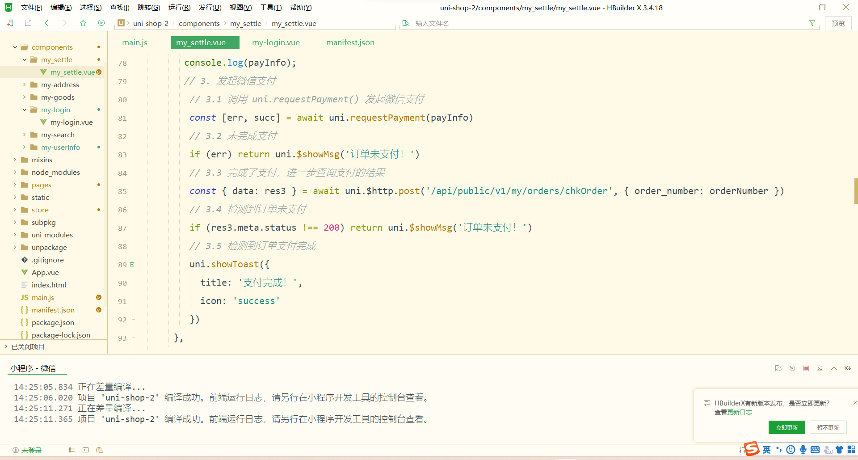Click the Save file icon in toolbar
This screenshot has height=460, width=858.
pos(28,23)
